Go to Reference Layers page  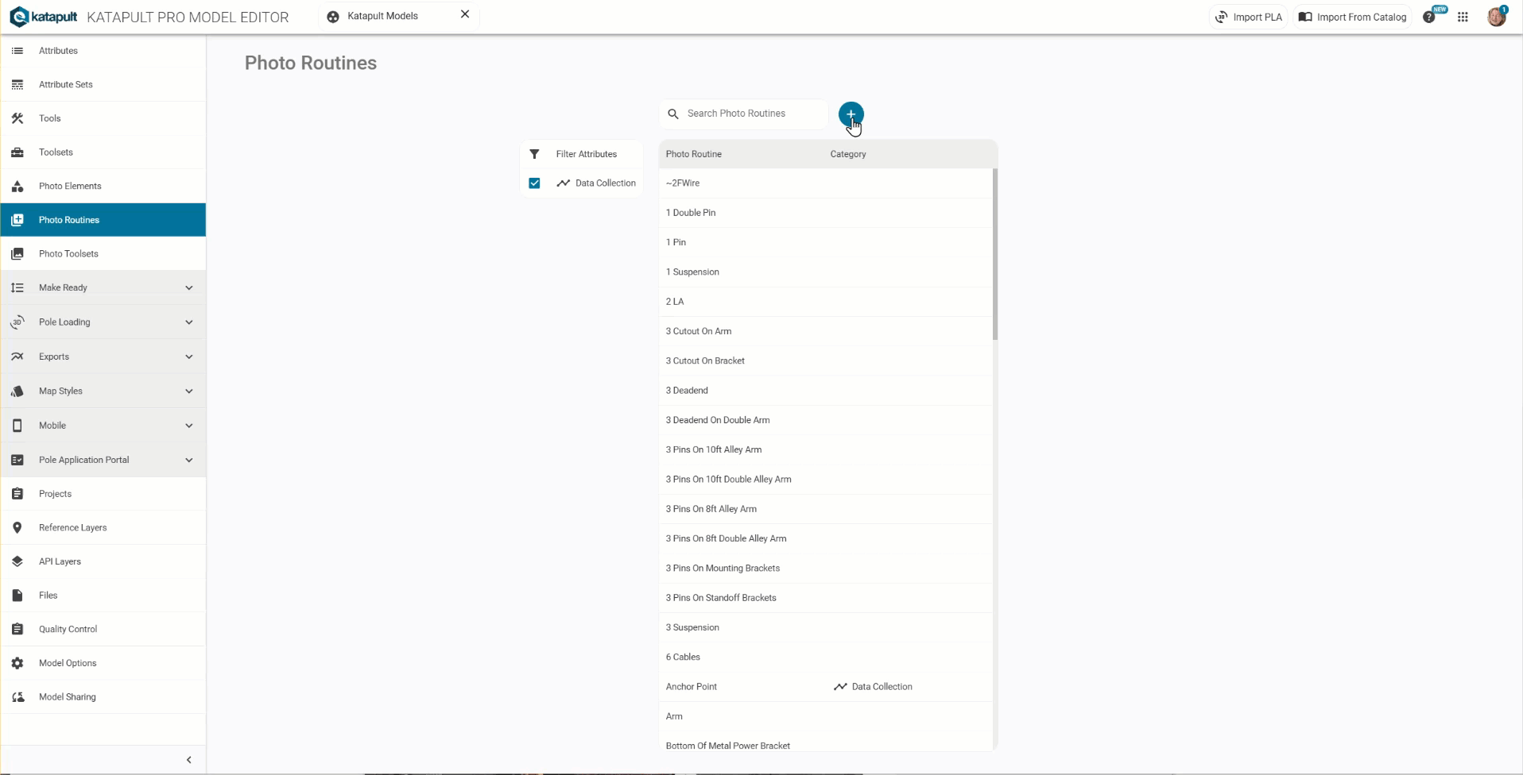(103, 528)
